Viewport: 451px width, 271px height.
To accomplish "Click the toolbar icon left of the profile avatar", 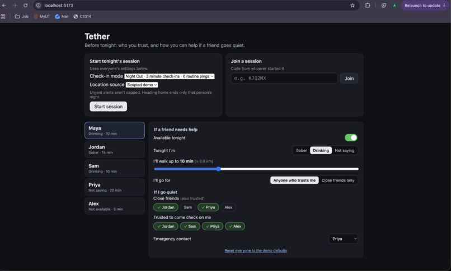I will point(383,6).
